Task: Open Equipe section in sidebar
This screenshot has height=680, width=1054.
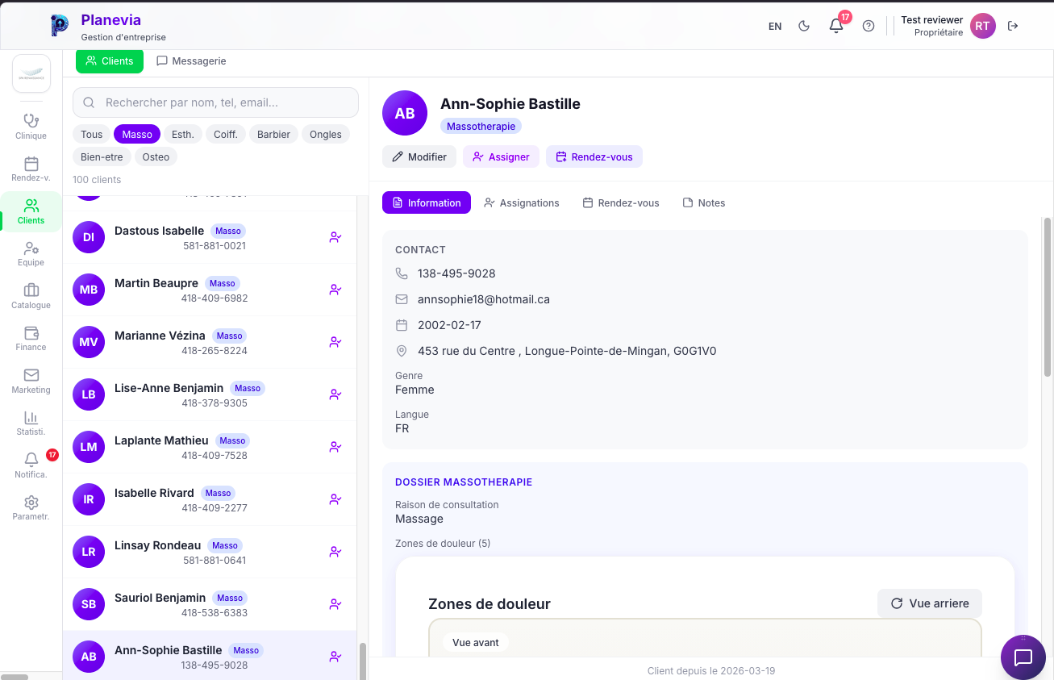Action: 31,254
